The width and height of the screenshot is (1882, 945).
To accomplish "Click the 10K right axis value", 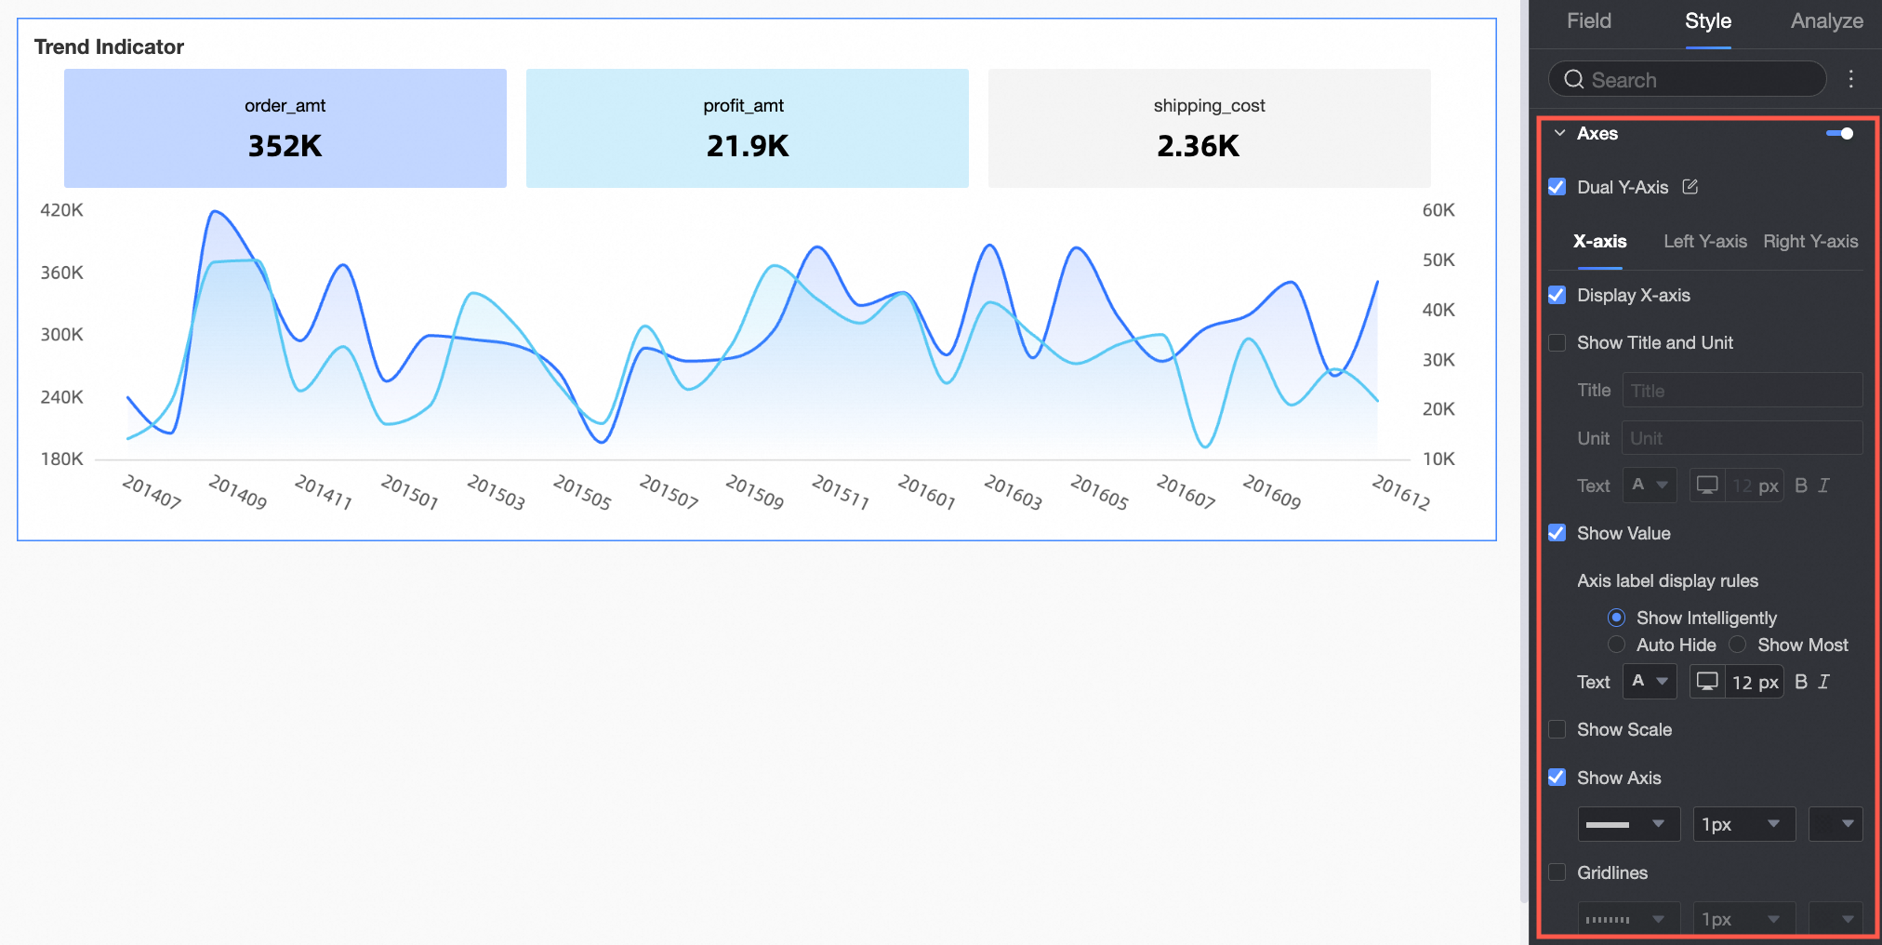I will coord(1438,459).
